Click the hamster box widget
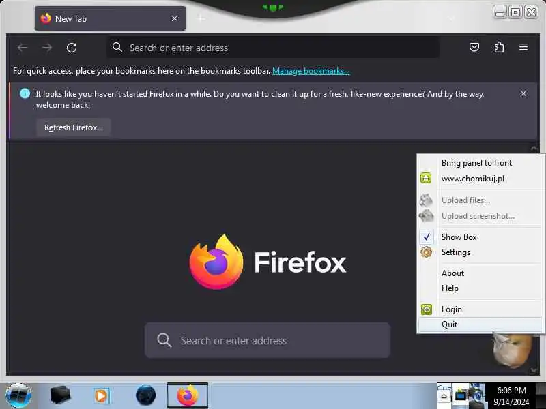Image resolution: width=546 pixels, height=409 pixels. pyautogui.click(x=513, y=350)
